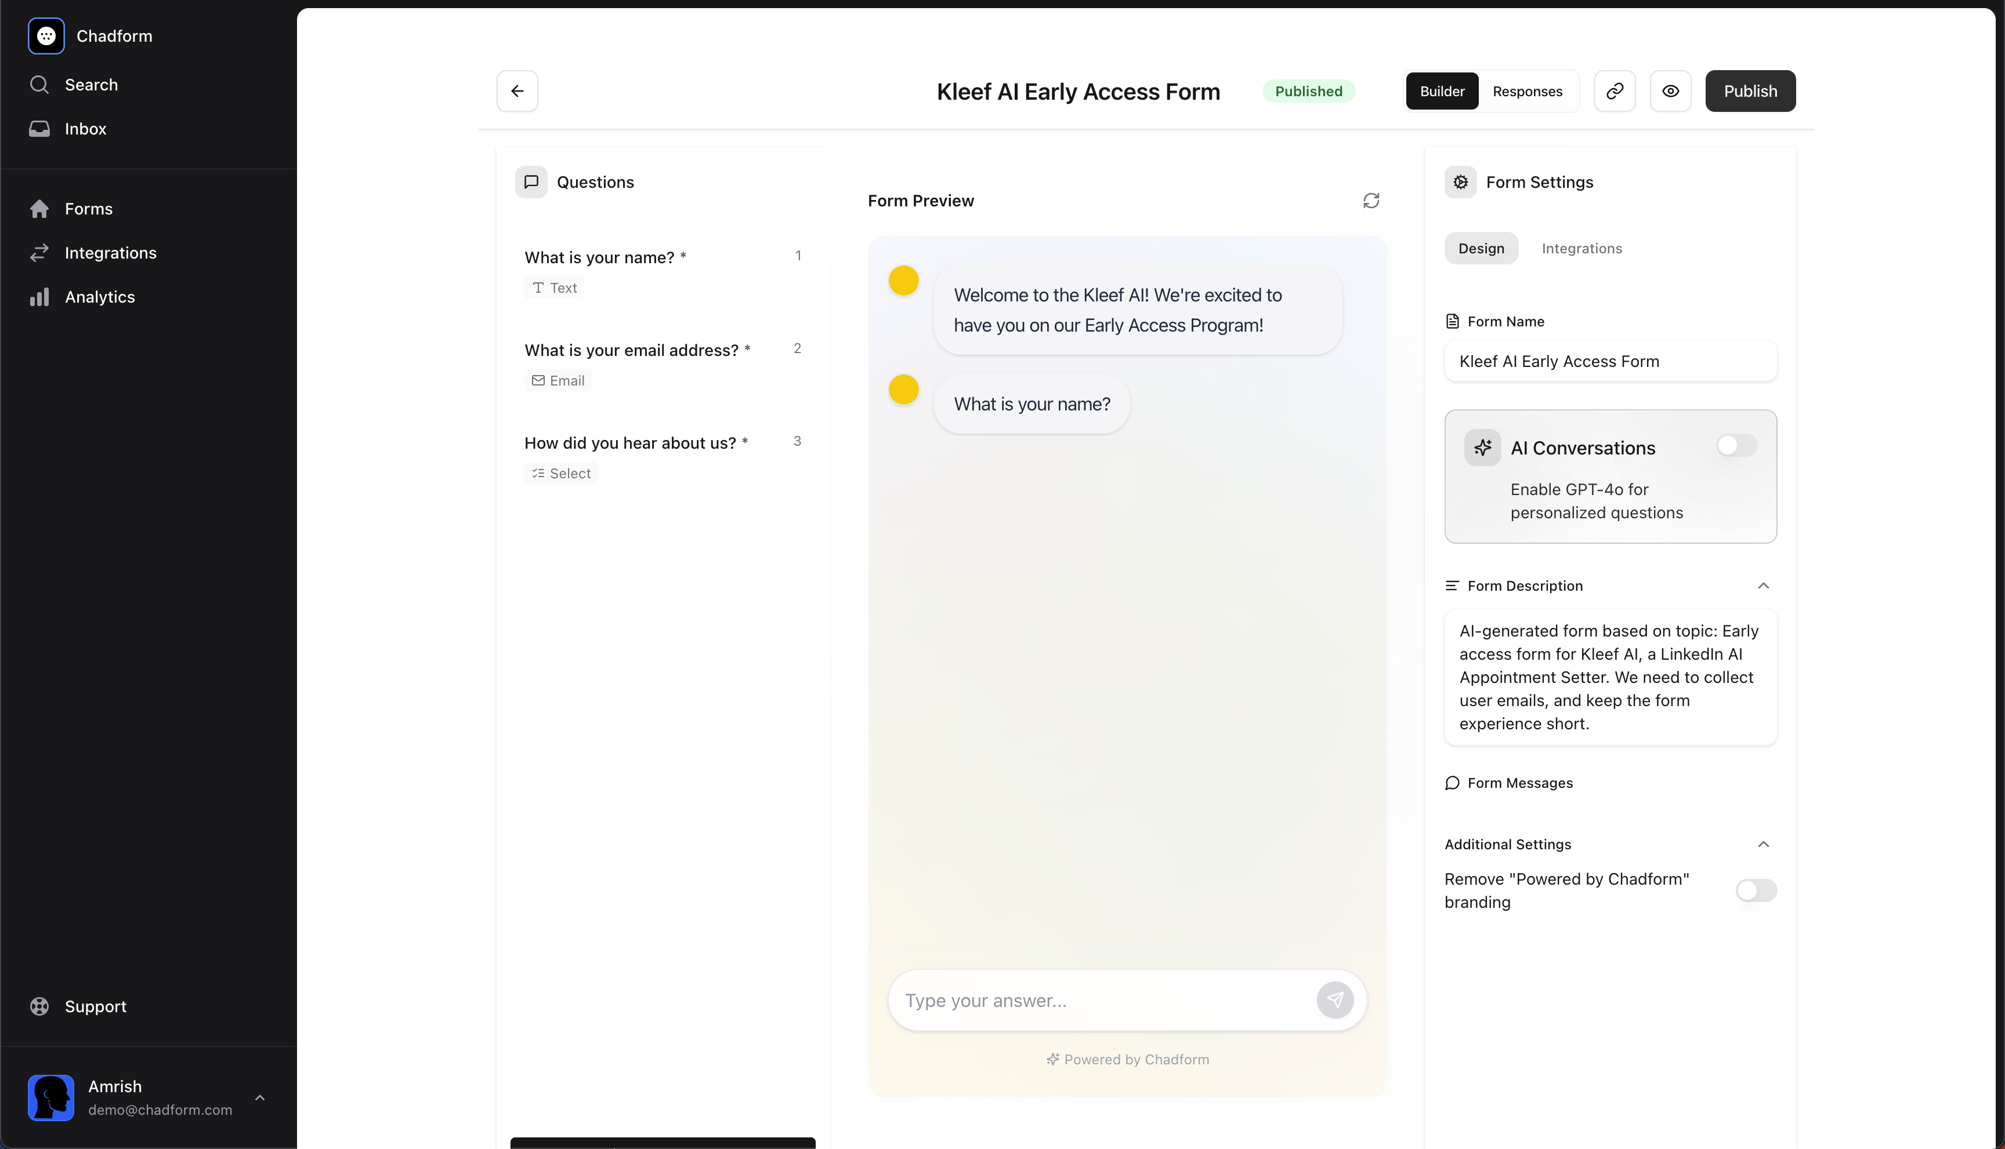Click the Form Name document icon
2005x1149 pixels.
pyautogui.click(x=1452, y=321)
